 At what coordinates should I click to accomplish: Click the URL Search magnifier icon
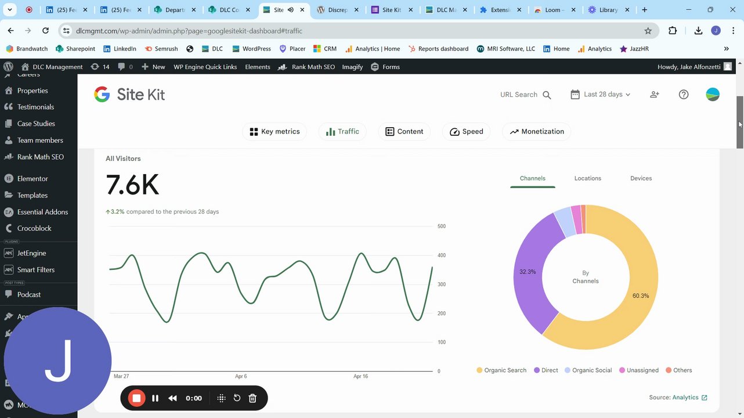coord(547,95)
